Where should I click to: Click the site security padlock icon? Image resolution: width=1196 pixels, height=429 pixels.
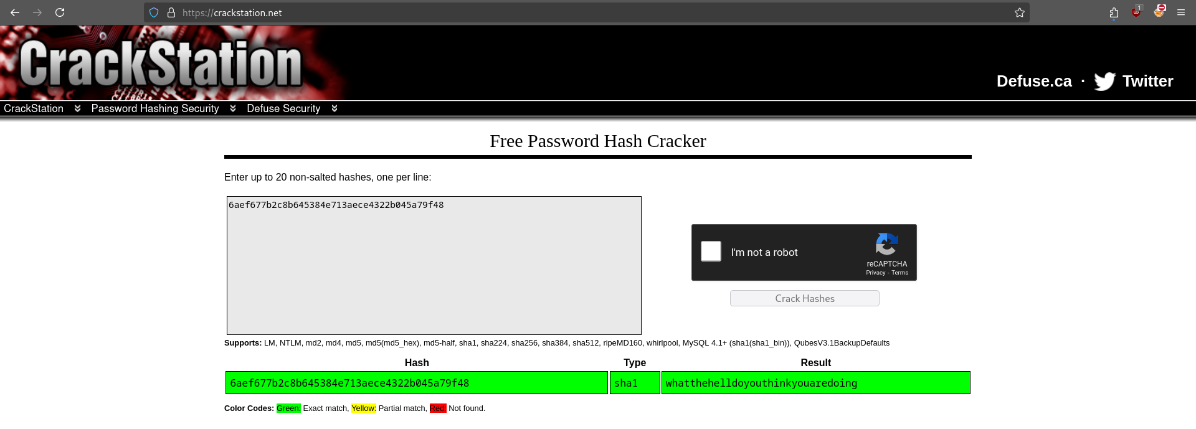tap(171, 12)
